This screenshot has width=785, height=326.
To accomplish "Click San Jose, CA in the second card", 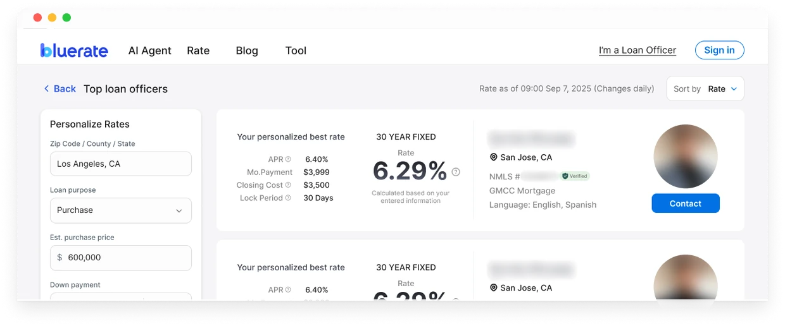I will [526, 287].
